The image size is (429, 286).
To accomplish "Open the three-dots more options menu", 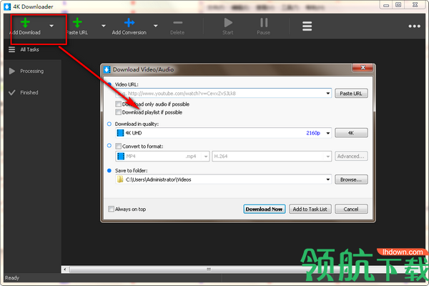I will (414, 26).
